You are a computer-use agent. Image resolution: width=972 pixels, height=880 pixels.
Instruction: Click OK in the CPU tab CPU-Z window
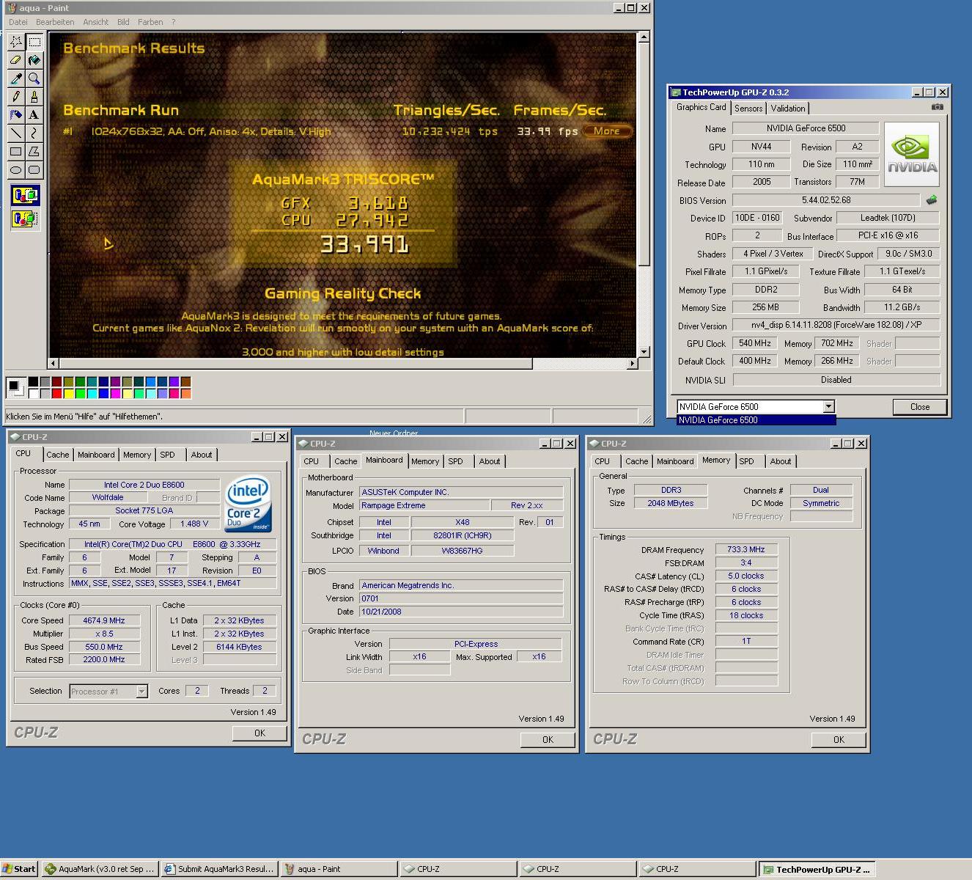tap(259, 733)
